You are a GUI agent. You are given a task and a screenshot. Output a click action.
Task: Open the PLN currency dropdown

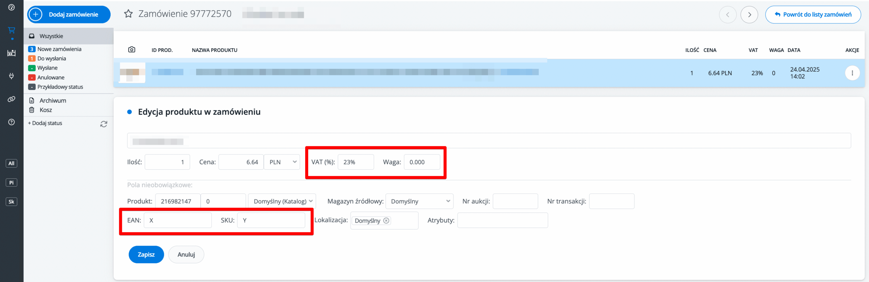pyautogui.click(x=282, y=162)
